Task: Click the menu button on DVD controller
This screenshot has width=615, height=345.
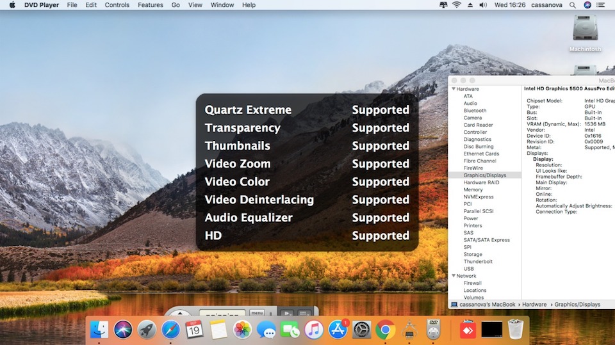Action: point(258,313)
